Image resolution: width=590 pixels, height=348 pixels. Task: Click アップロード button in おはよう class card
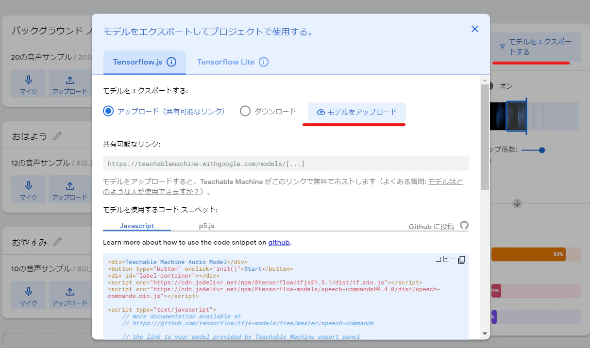point(70,189)
